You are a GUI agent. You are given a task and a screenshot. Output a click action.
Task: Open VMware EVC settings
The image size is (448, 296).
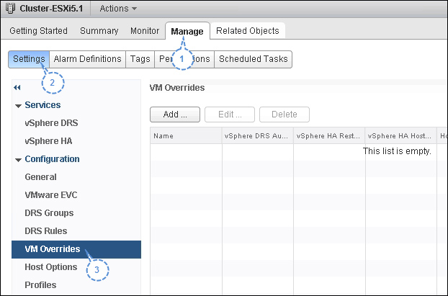pyautogui.click(x=51, y=195)
